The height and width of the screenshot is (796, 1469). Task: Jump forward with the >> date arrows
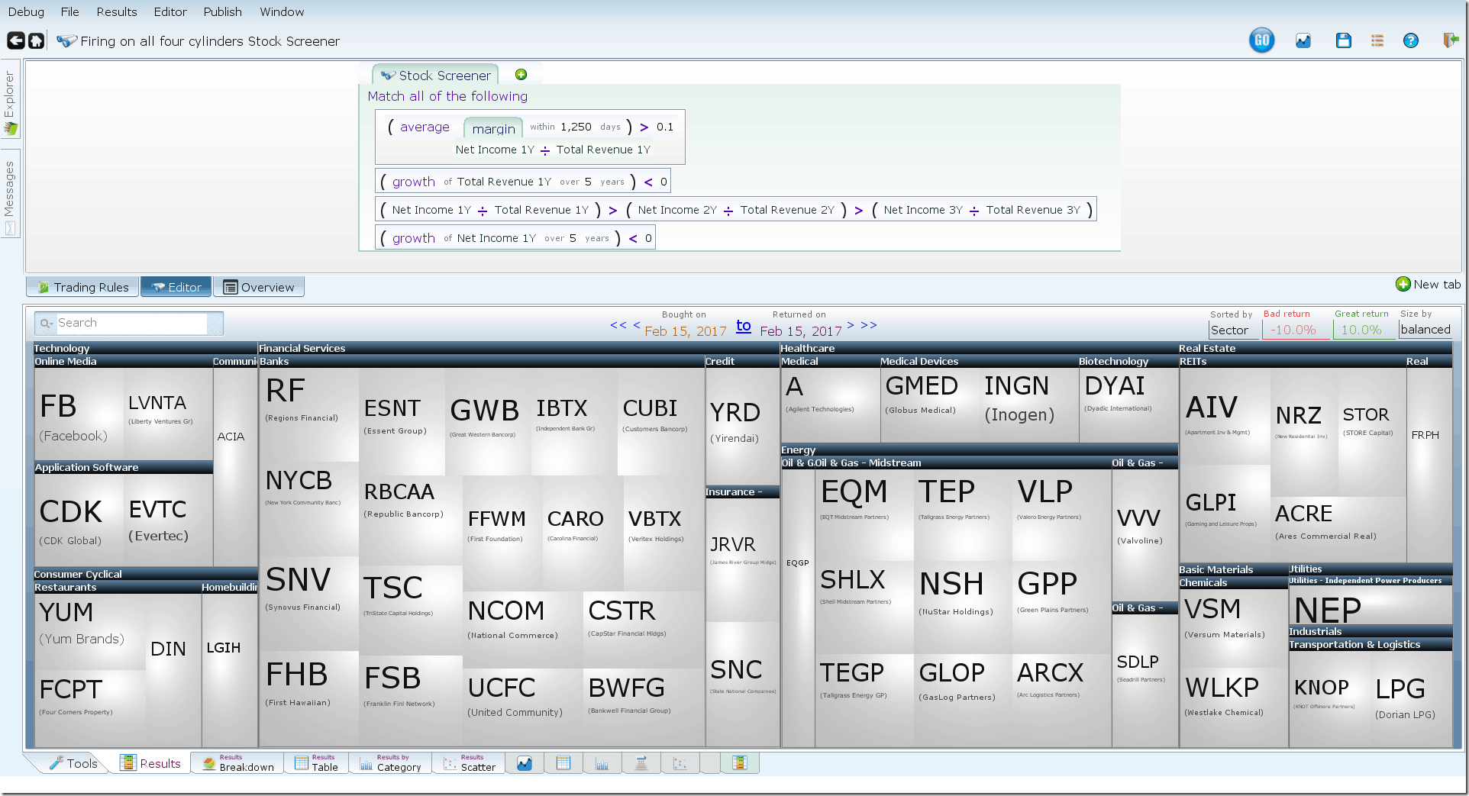click(x=869, y=325)
